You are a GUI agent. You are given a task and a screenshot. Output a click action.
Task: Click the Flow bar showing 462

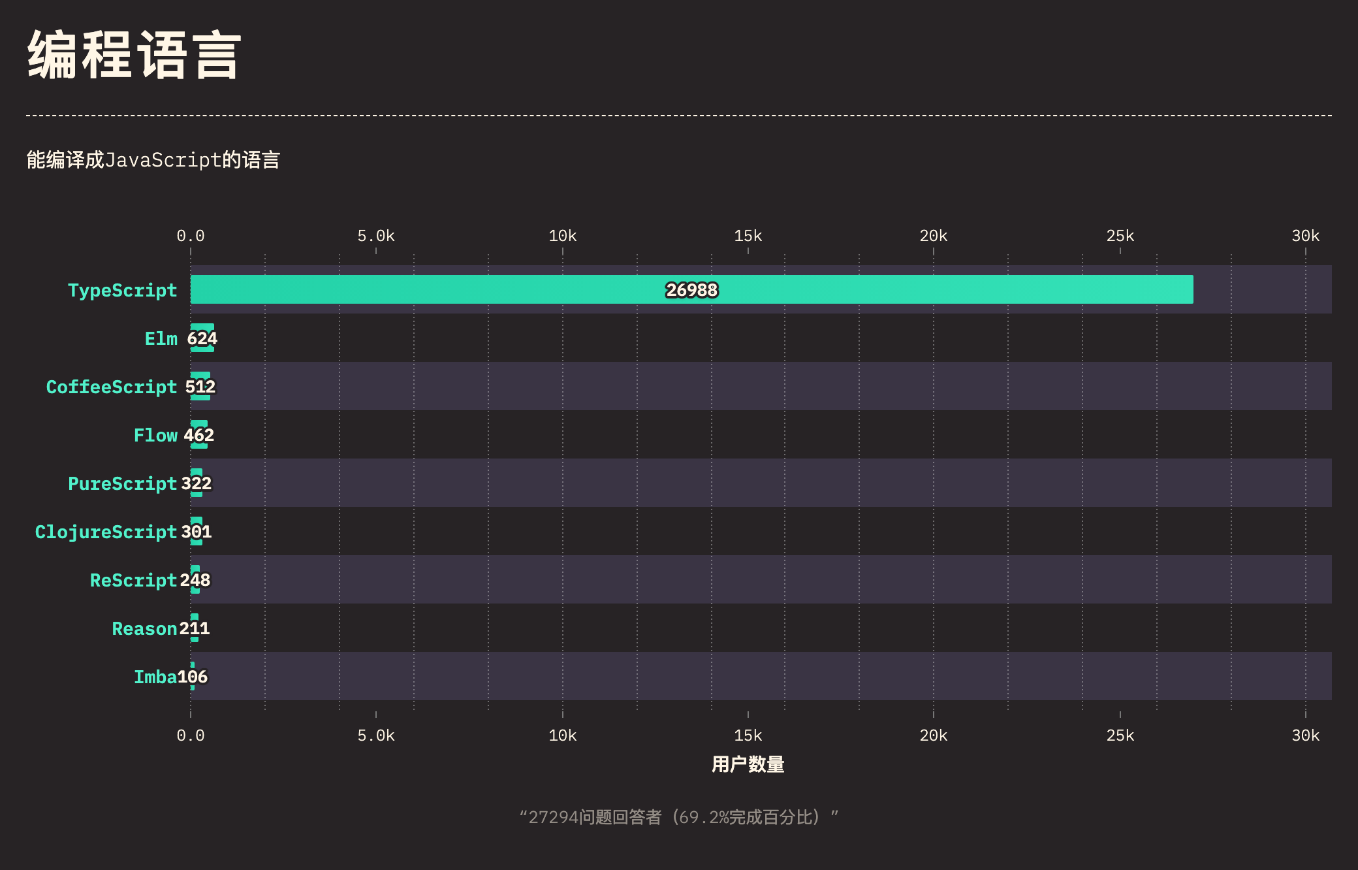click(x=199, y=435)
